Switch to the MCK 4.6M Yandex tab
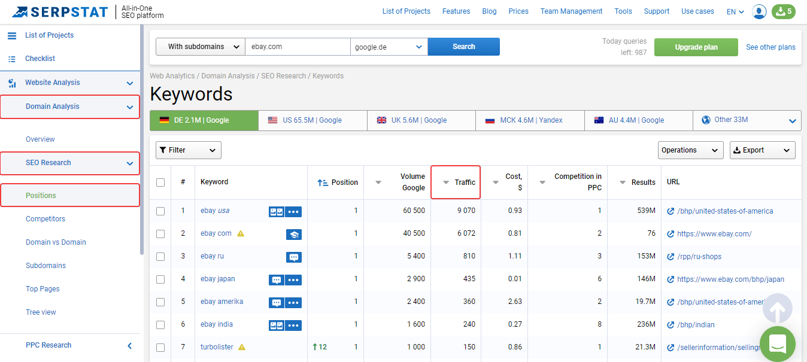The width and height of the screenshot is (807, 362). [530, 120]
